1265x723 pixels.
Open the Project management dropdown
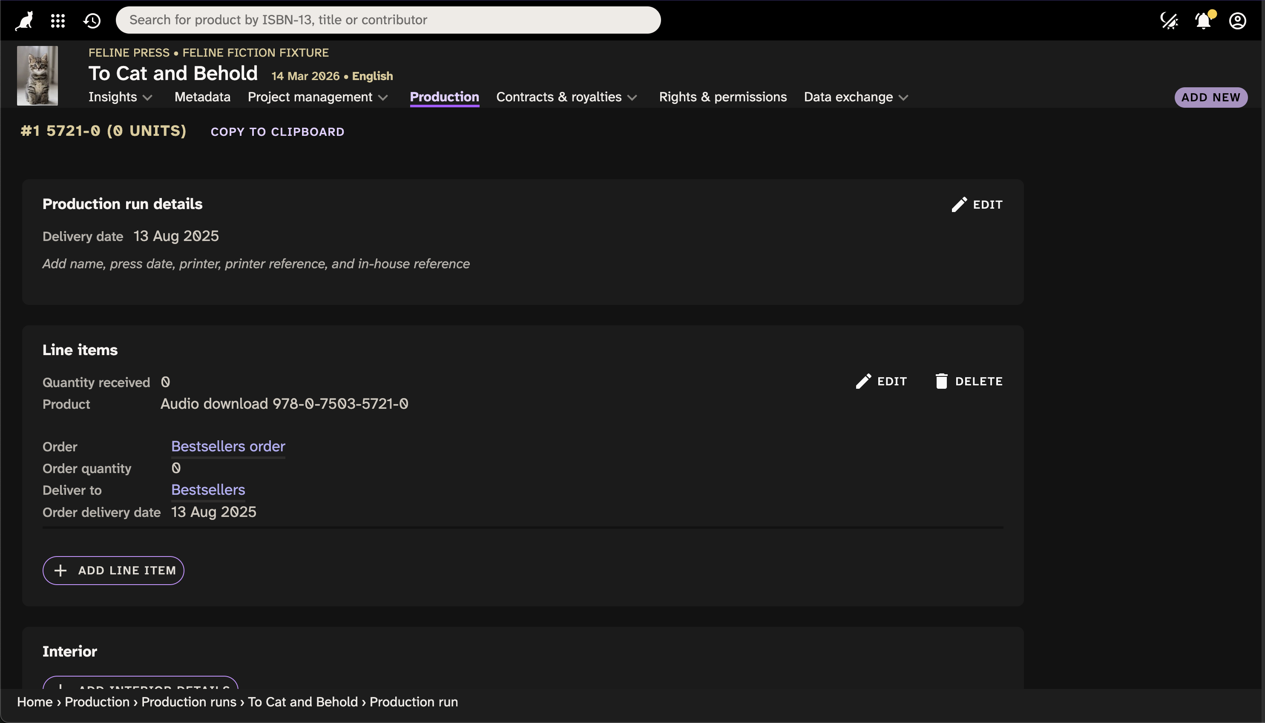tap(317, 98)
